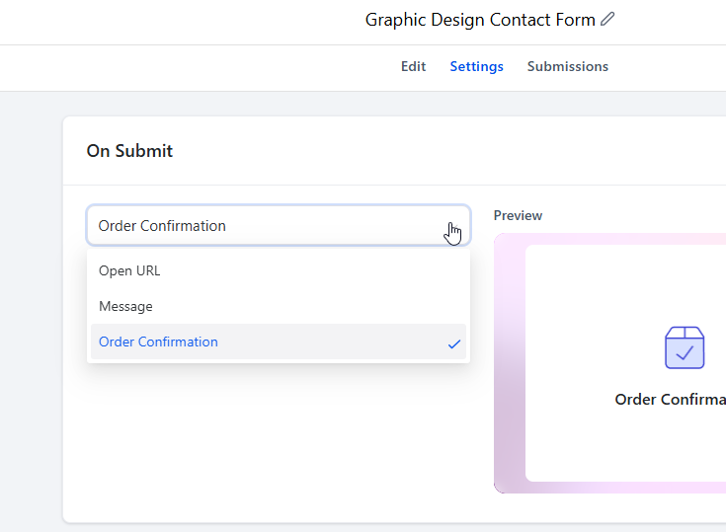
Task: Click the On Submit section heading
Action: [129, 151]
